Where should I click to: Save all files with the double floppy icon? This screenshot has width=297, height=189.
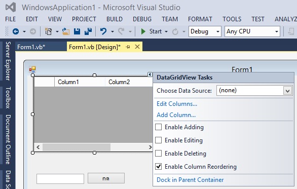[x=88, y=31]
